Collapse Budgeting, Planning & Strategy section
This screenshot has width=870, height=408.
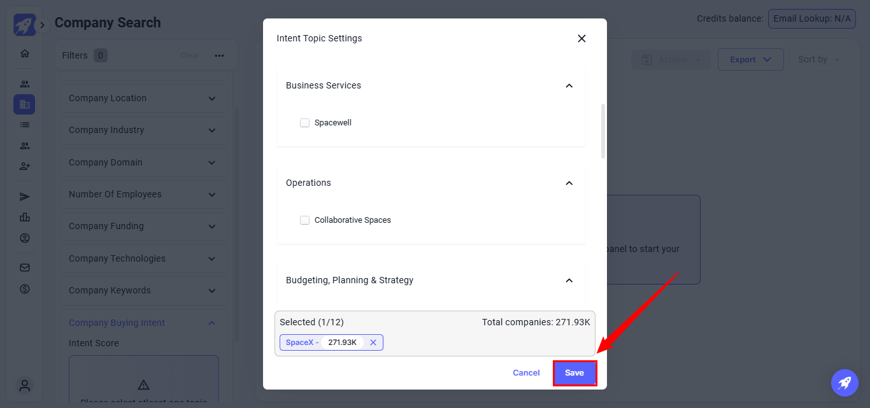point(569,281)
